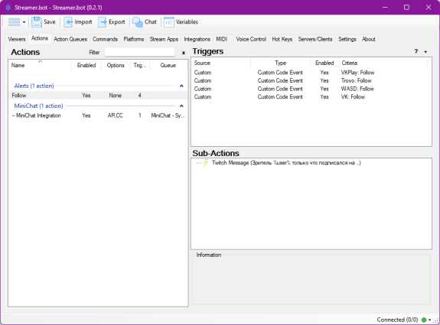This screenshot has width=440, height=325.
Task: Sort actions by Trig... column header
Action: [x=140, y=65]
